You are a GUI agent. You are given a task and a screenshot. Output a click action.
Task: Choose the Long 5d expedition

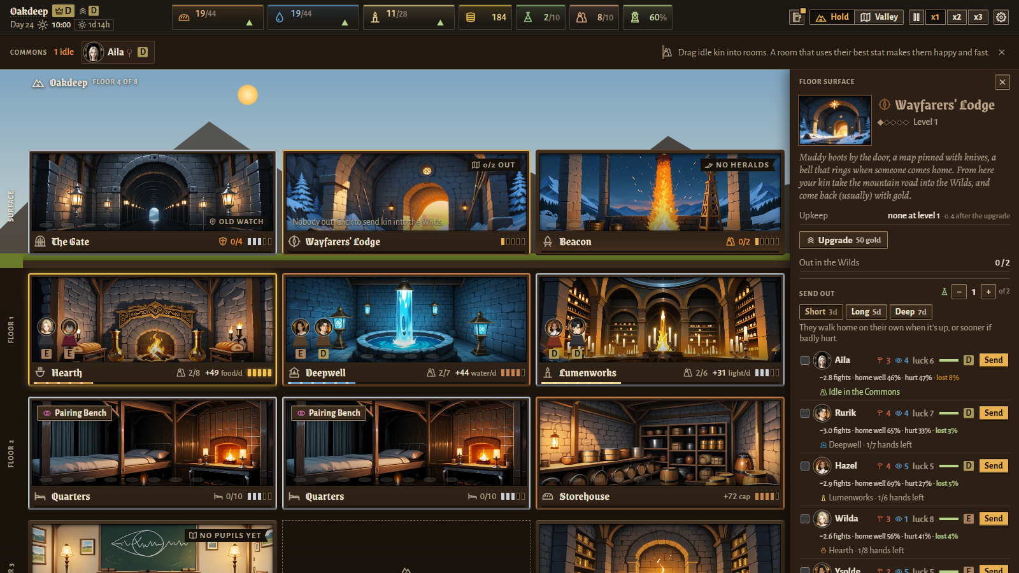click(866, 311)
